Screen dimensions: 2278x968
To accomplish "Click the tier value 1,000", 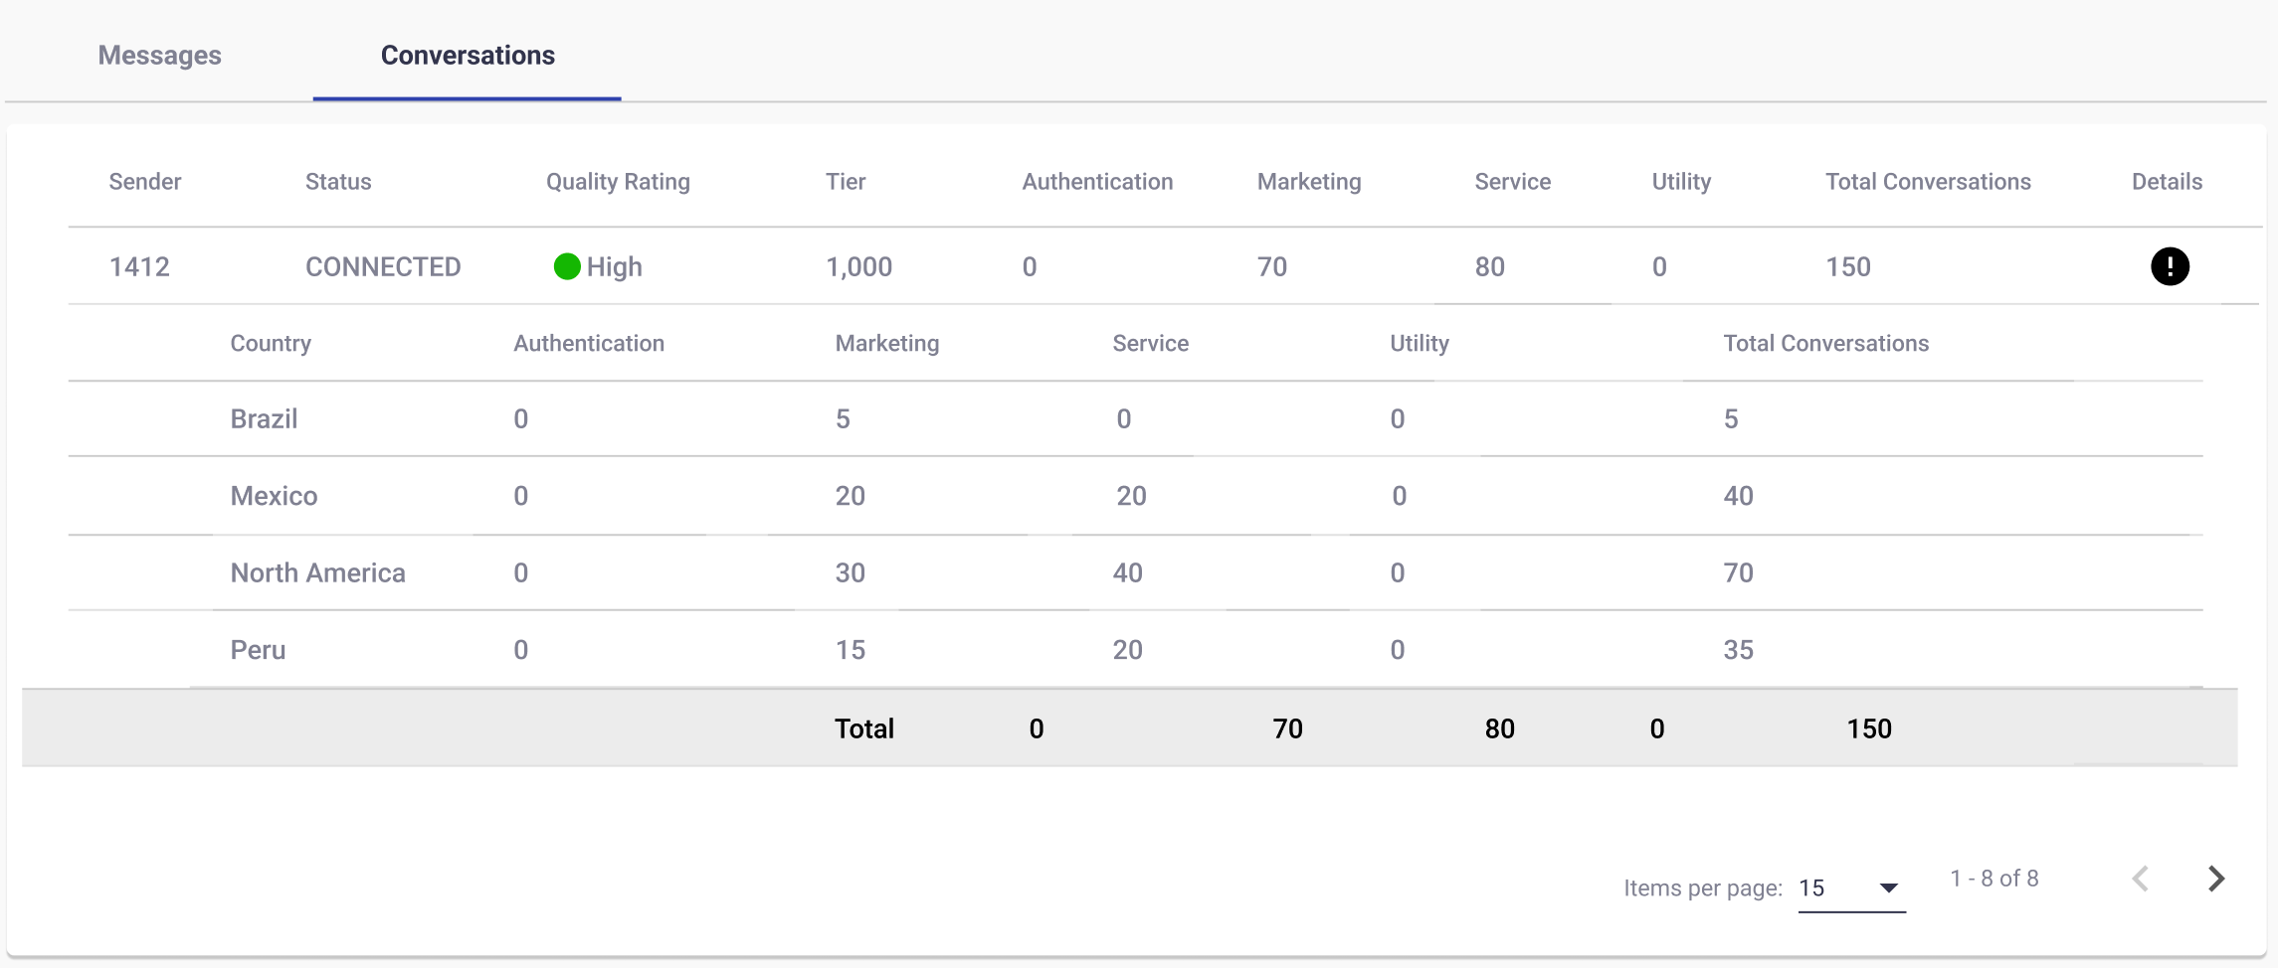I will pos(858,266).
